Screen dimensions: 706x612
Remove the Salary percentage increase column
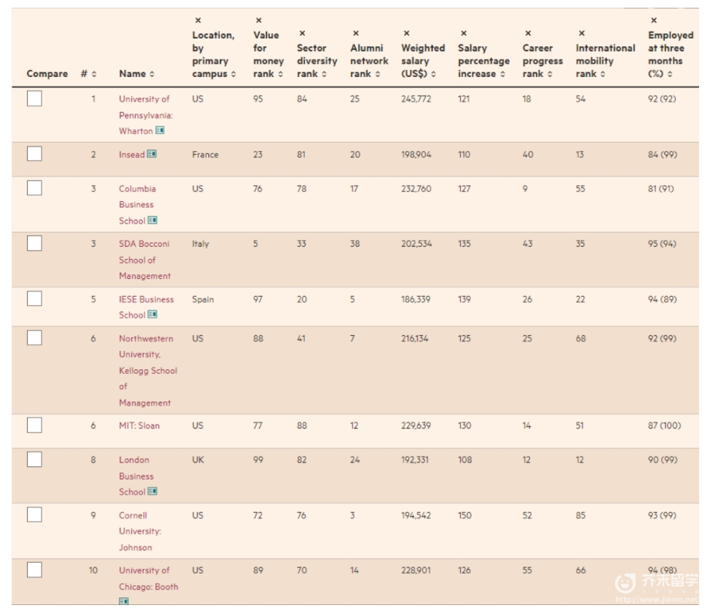coord(463,33)
